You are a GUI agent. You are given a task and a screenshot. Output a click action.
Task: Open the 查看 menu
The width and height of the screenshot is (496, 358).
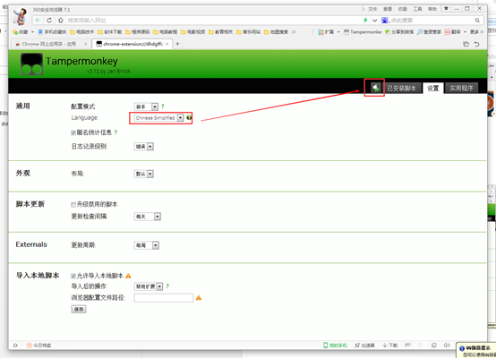[x=388, y=9]
